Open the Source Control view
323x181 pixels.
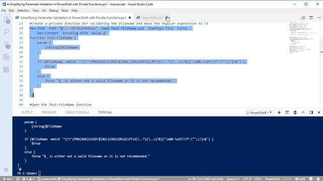pos(6,45)
